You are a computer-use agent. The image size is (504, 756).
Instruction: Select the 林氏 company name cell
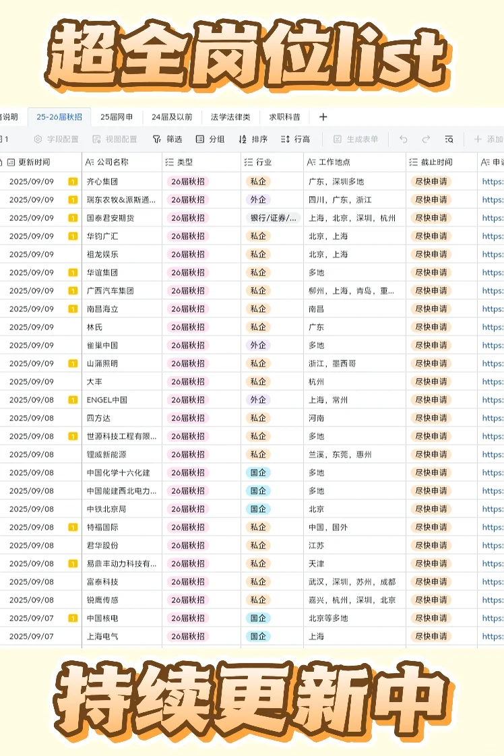[122, 327]
